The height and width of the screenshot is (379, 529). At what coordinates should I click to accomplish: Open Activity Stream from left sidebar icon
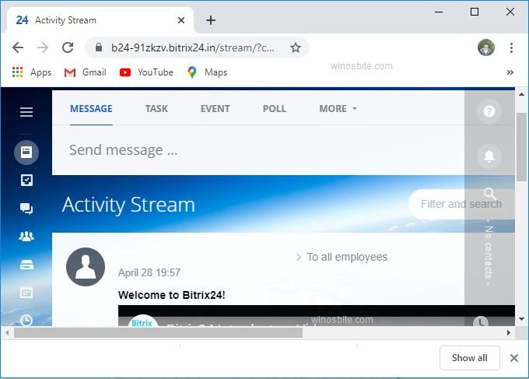[x=26, y=152]
